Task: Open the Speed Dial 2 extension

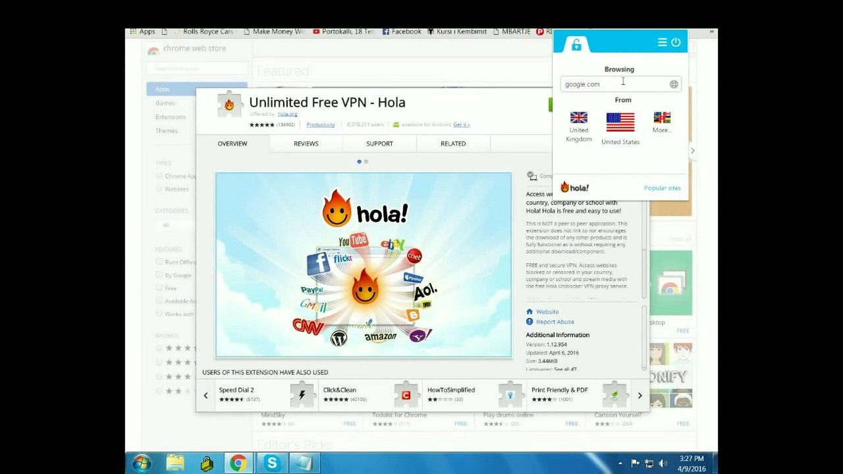Action: [266, 395]
